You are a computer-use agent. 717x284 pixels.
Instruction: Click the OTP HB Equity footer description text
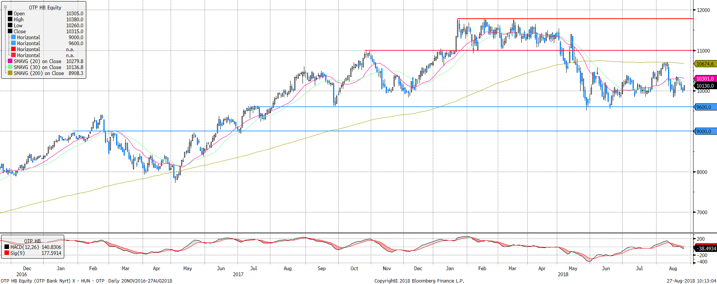point(87,281)
